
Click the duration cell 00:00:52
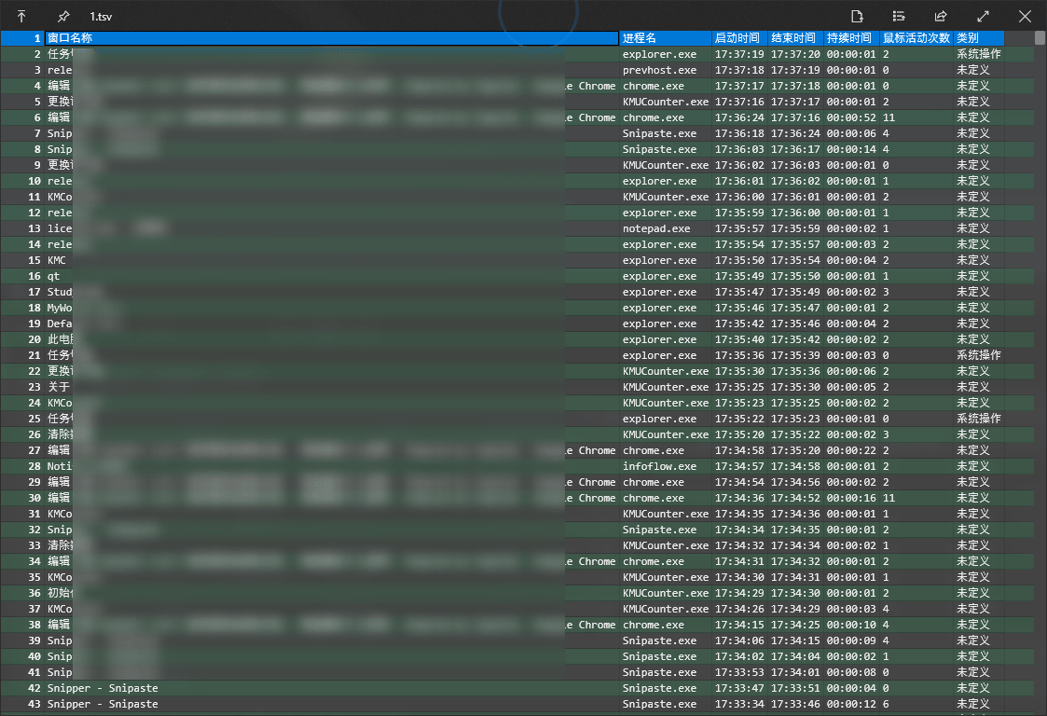[851, 117]
